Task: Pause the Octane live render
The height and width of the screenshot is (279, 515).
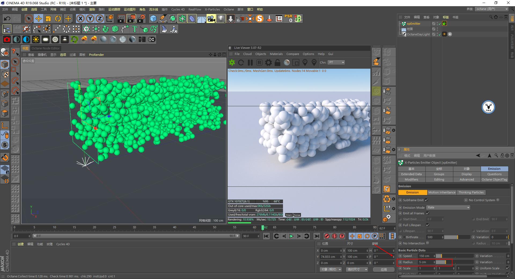Action: (250, 63)
